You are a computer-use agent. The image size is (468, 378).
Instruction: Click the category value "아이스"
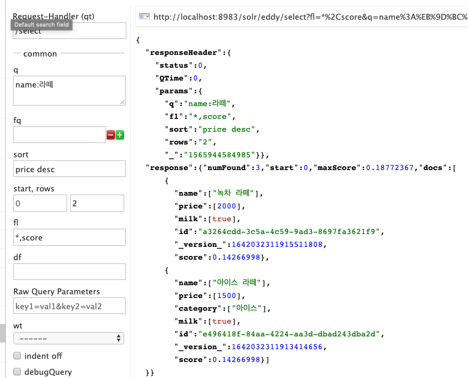click(x=247, y=308)
